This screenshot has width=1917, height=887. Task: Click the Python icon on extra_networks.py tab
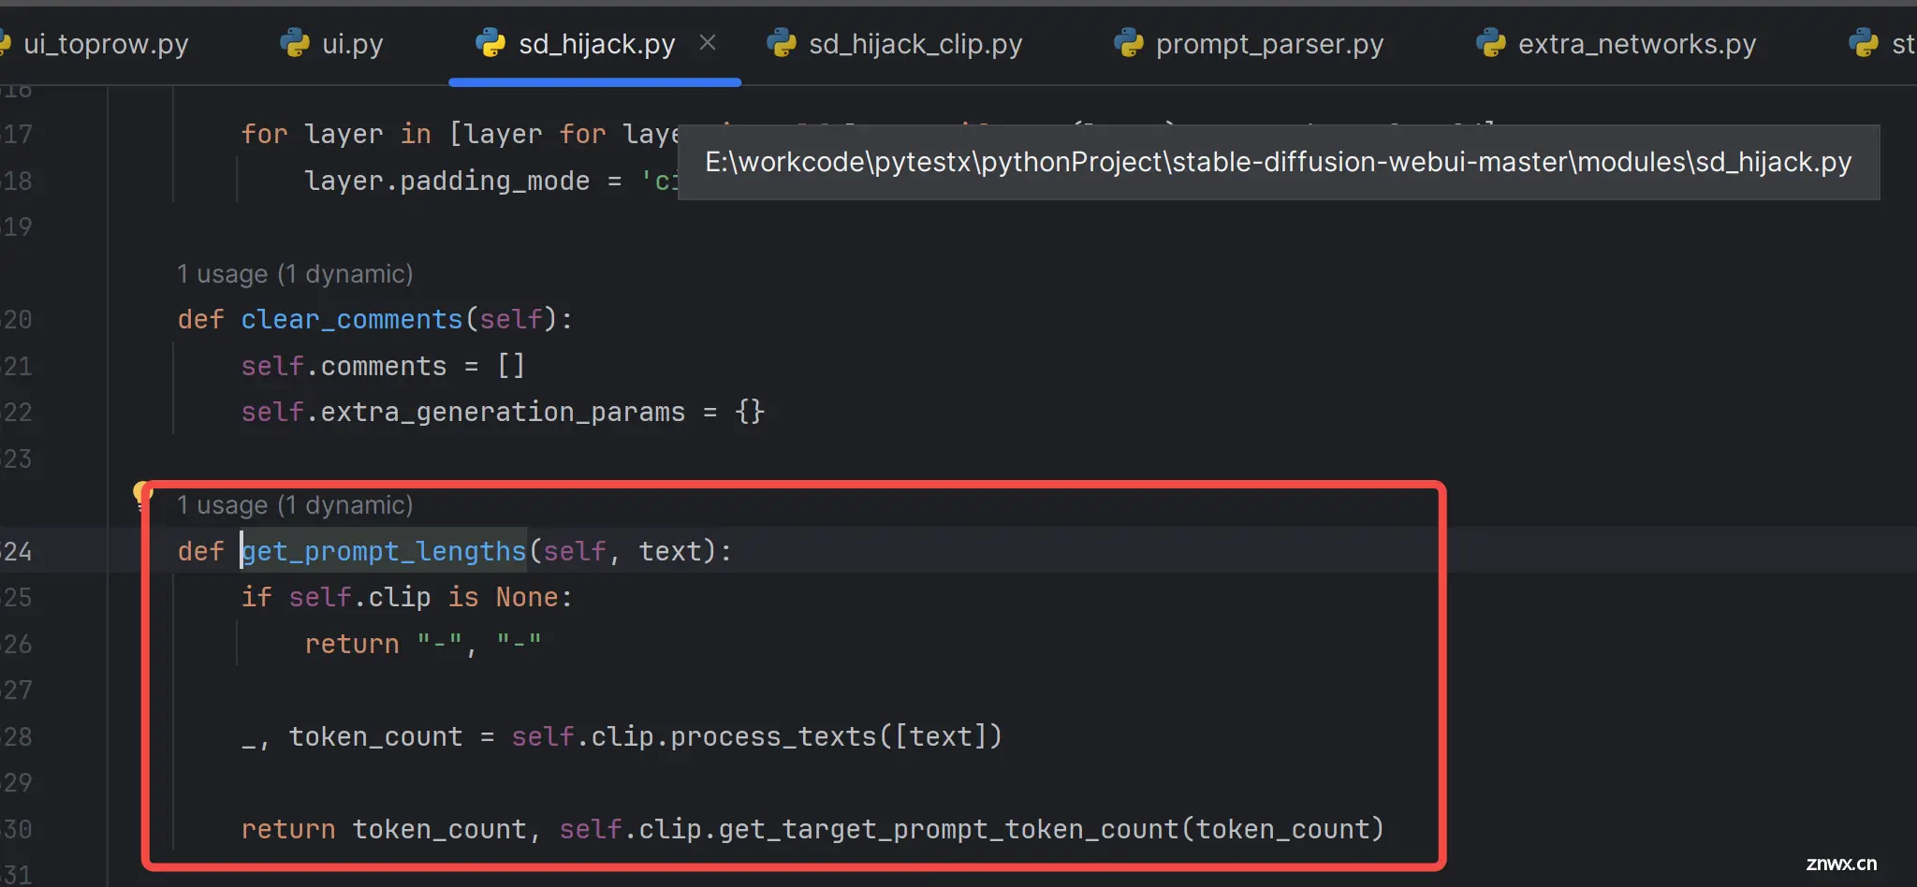(1490, 43)
